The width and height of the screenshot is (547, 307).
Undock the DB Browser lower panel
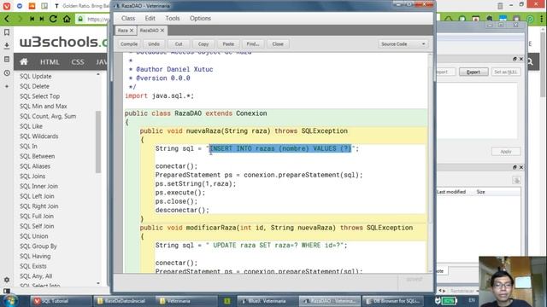[x=515, y=167]
